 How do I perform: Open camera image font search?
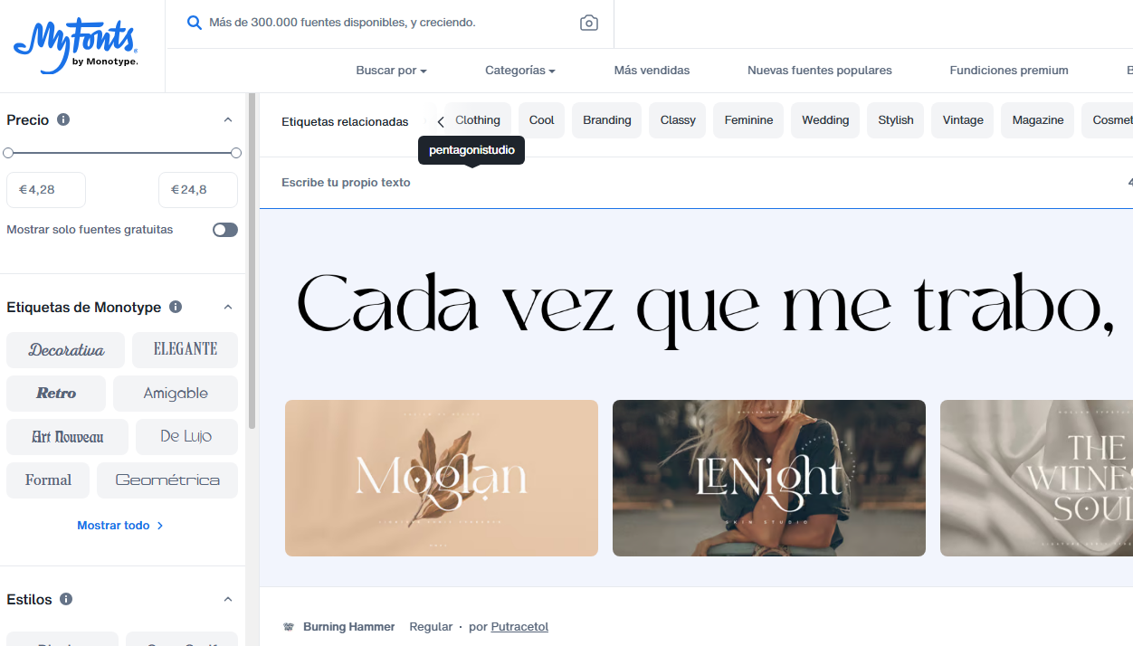(589, 23)
